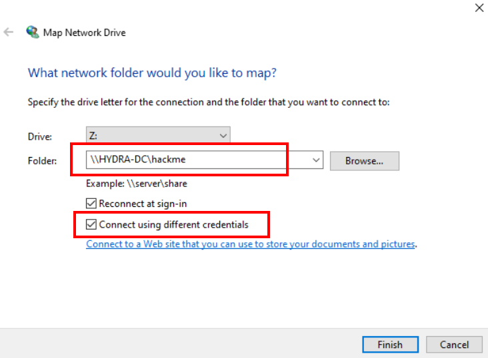Click the Cancel button

(x=454, y=344)
